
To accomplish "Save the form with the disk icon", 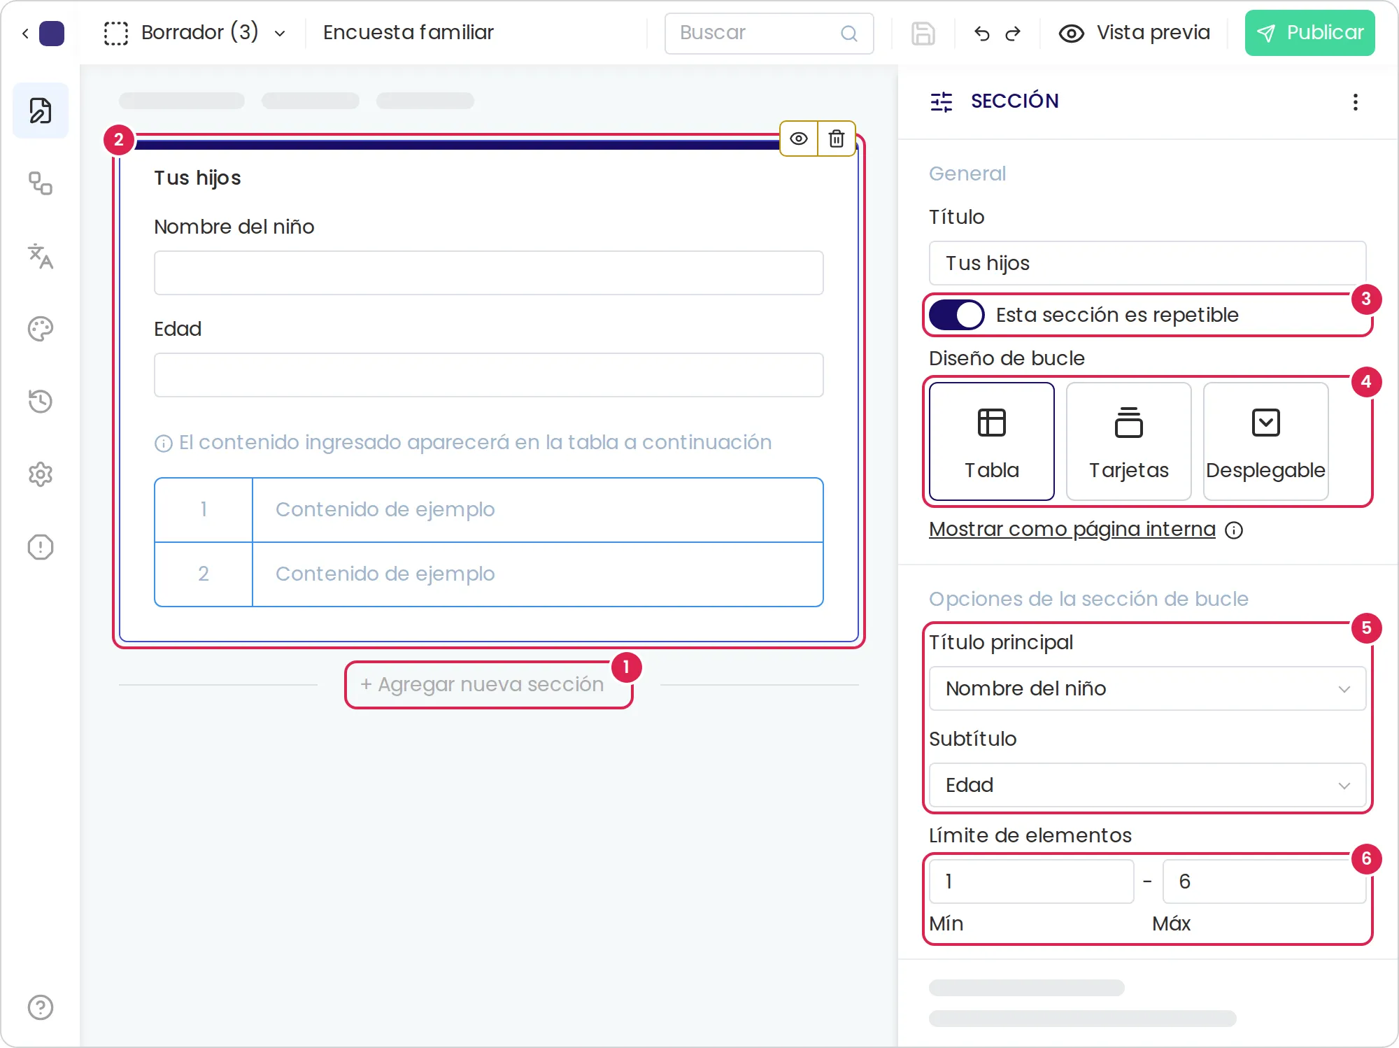I will [x=923, y=33].
